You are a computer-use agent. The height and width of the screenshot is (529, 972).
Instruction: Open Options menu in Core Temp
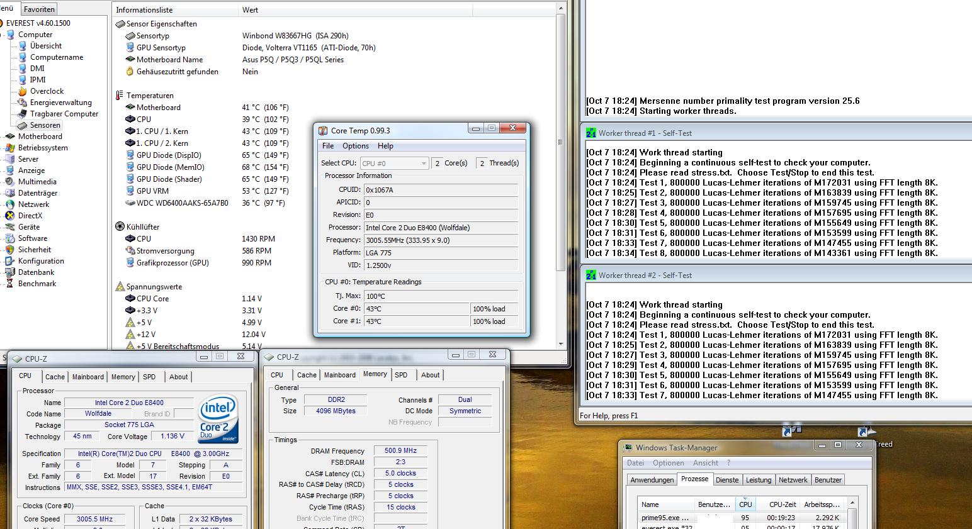[356, 146]
